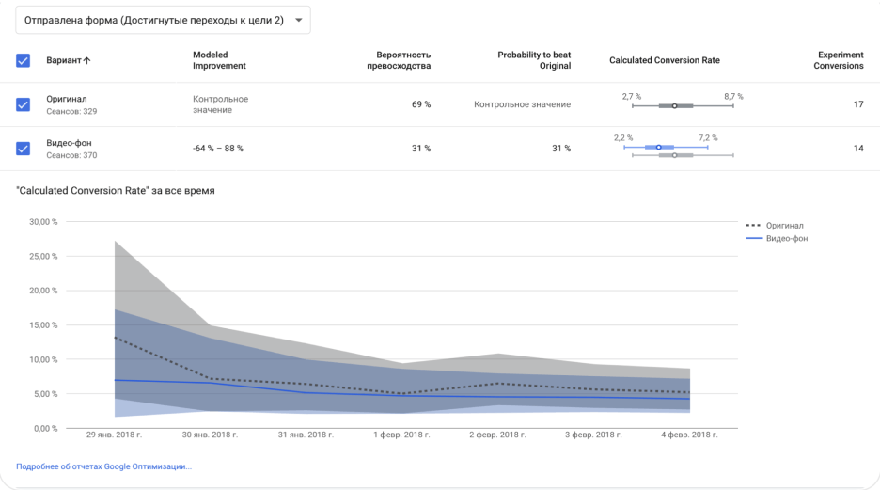This screenshot has height=490, width=880.
Task: Open the Google Оптимизация reports help link
Action: coord(103,466)
